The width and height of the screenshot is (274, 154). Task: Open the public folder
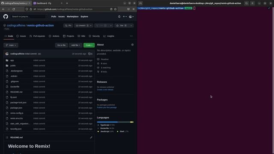coord(13,65)
